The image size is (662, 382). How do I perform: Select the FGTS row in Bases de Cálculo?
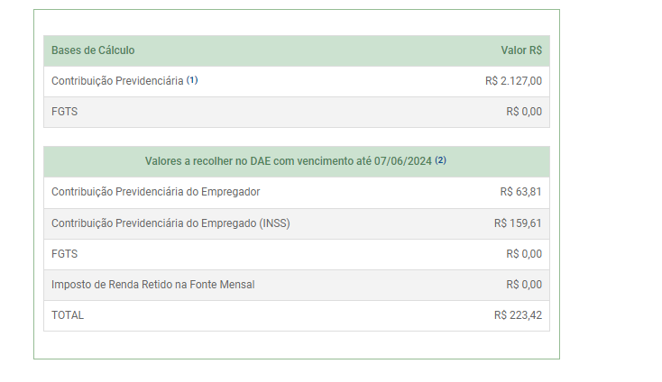[x=297, y=112]
